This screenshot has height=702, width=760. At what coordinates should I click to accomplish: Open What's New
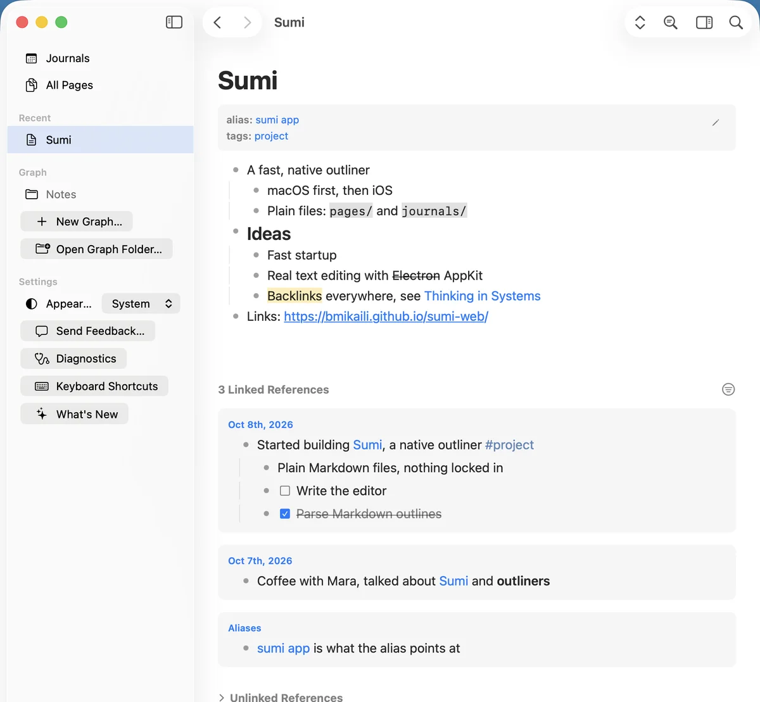75,414
